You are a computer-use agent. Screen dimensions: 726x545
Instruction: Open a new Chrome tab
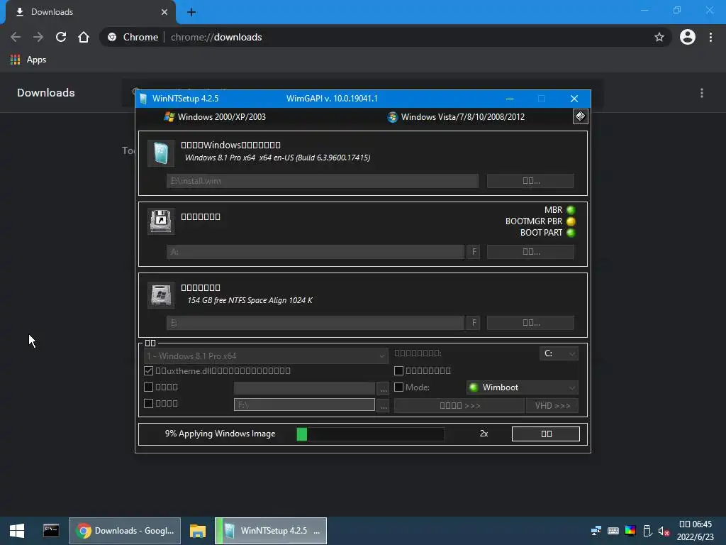(191, 12)
